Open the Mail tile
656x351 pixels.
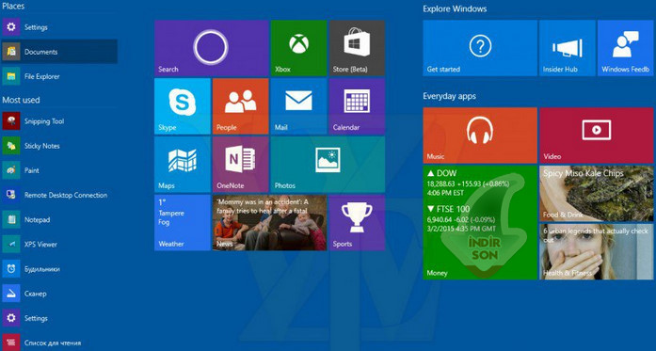[298, 106]
